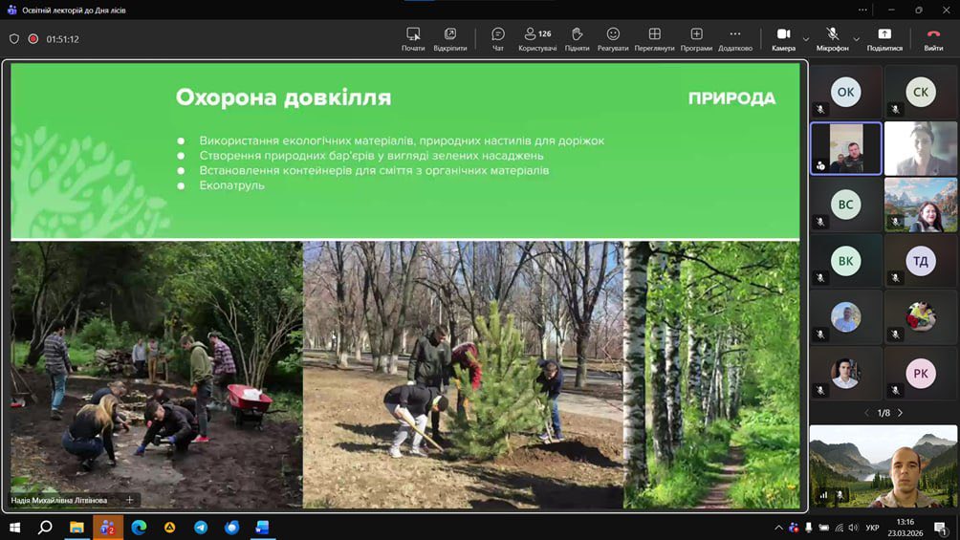Open reactions with the Реагувати smiley

click(613, 38)
